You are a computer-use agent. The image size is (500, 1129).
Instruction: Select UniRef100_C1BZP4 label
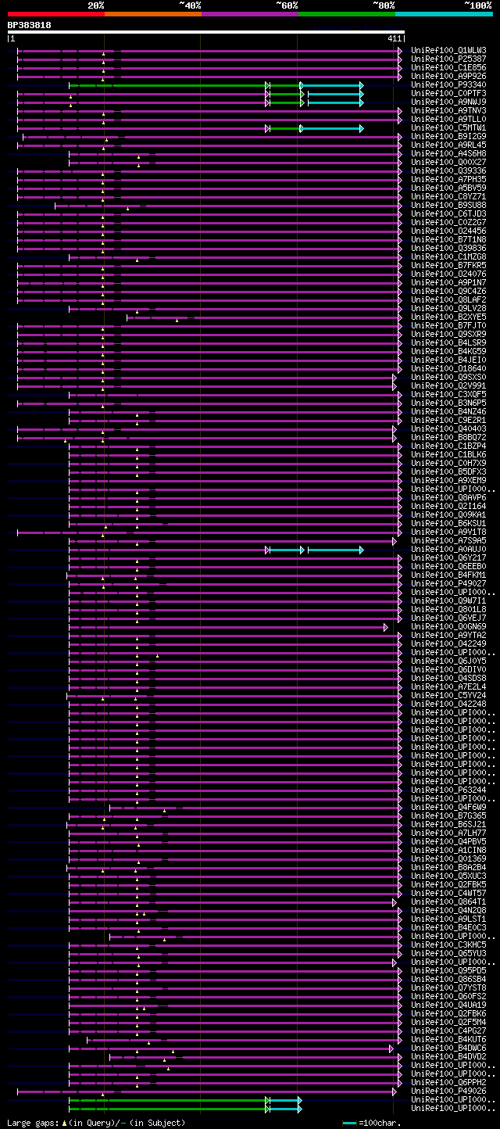(448, 446)
